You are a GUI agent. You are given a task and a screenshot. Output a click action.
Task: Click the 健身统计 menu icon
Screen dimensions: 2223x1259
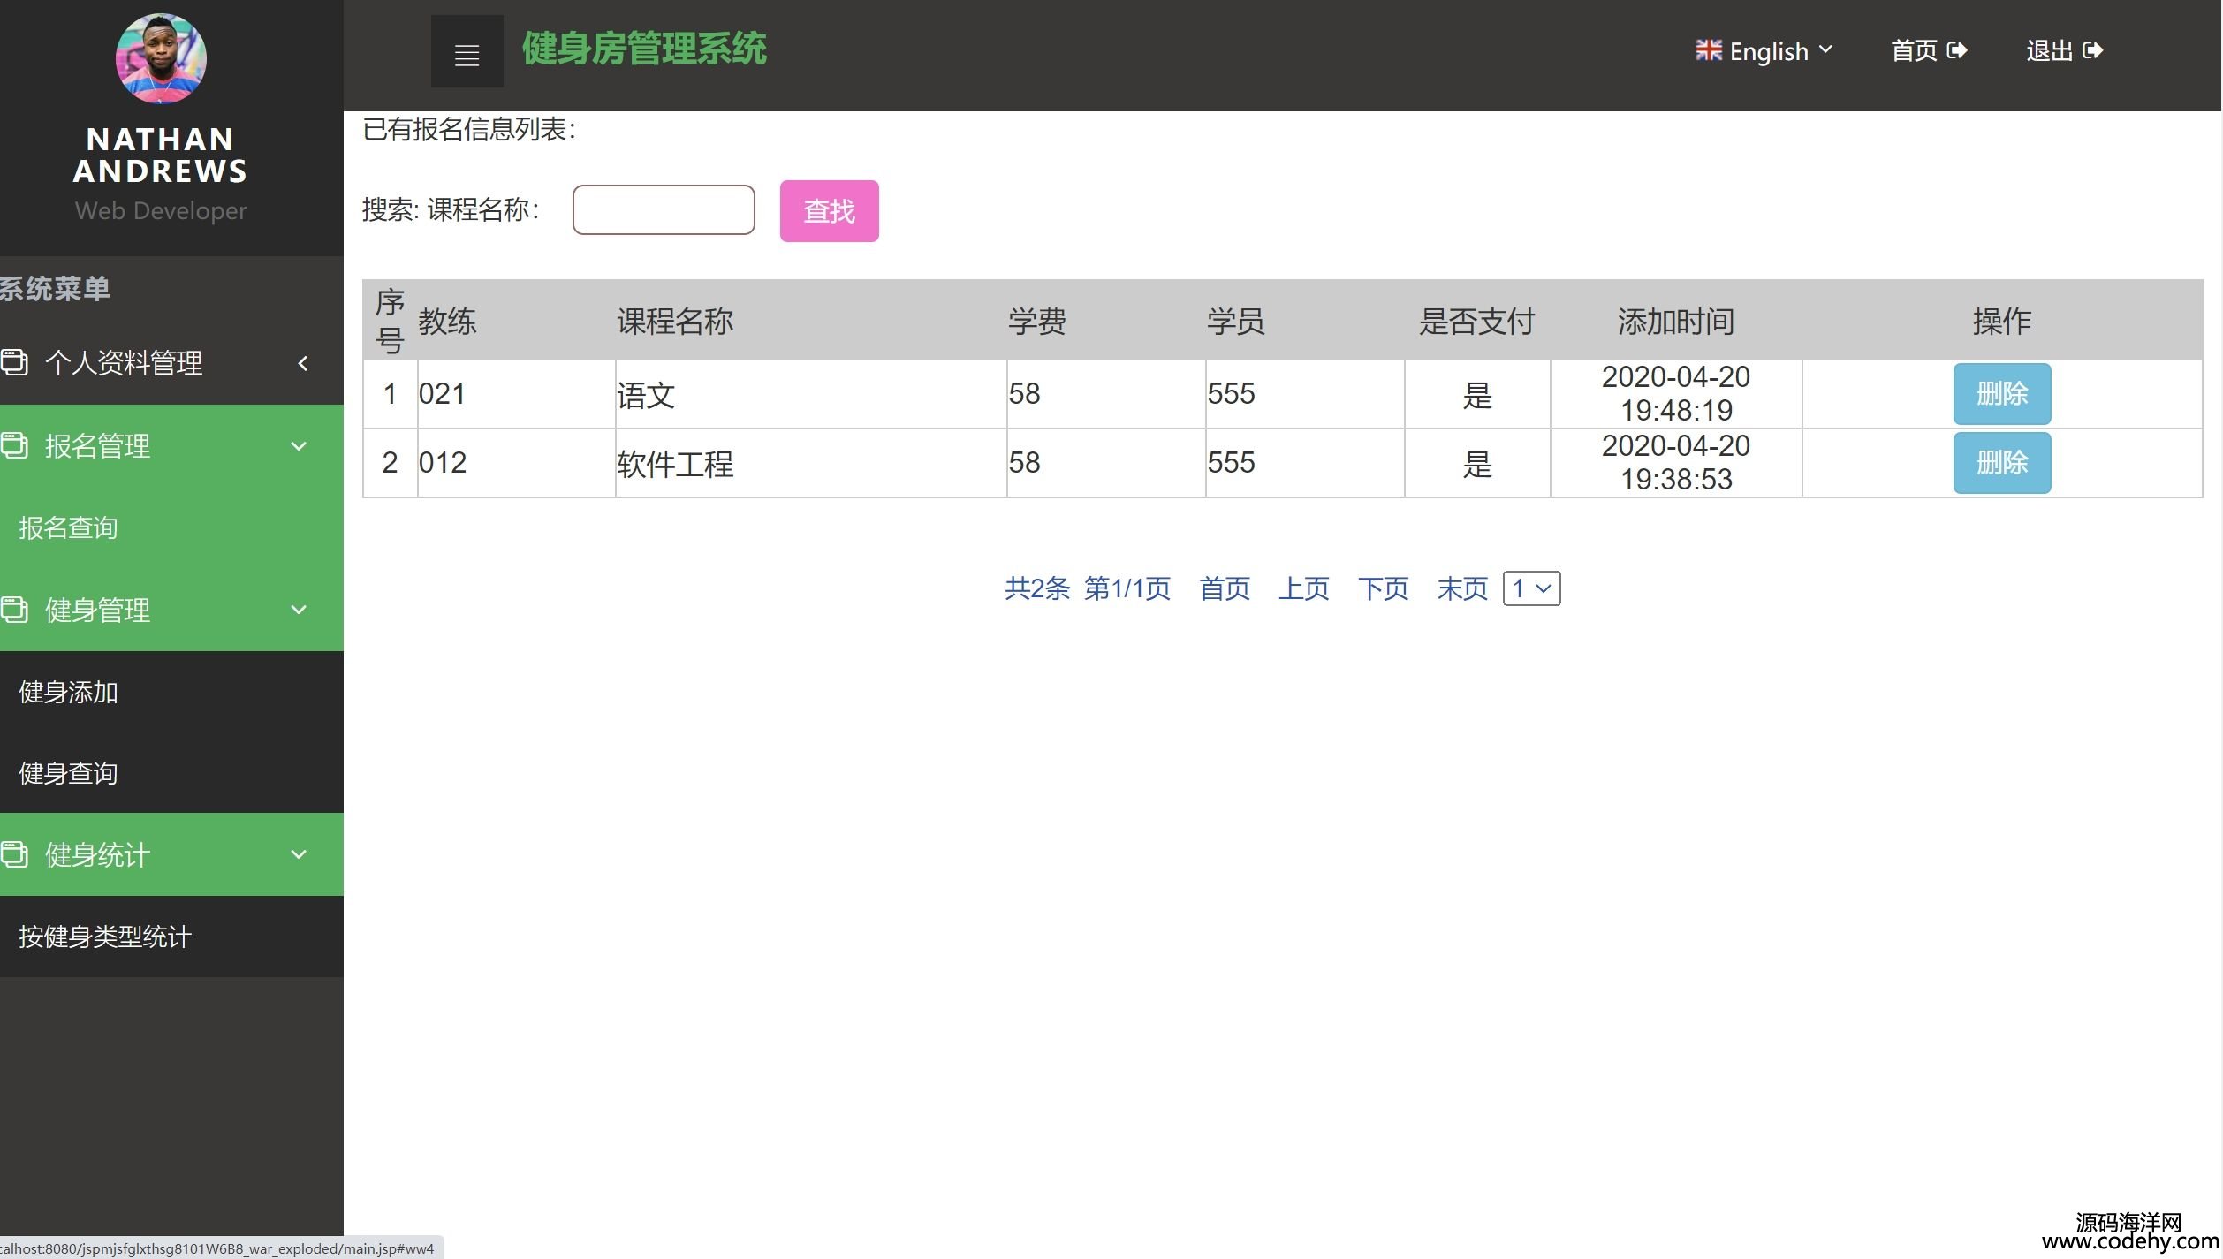point(14,854)
